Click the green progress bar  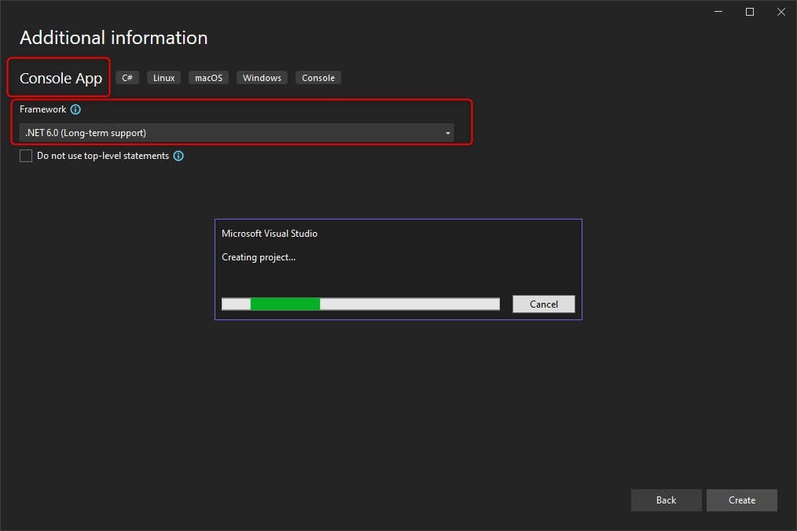285,304
